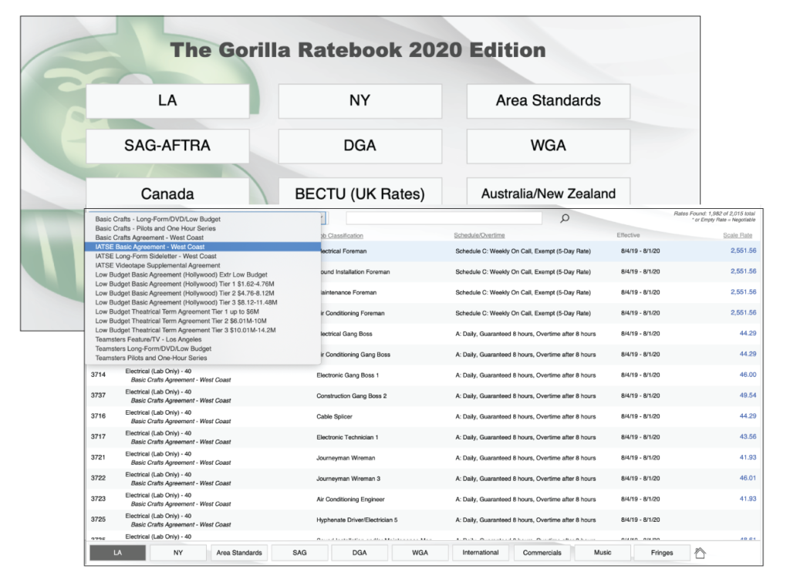Click the 44.29 rate for Electrical Gang Boss
Image resolution: width=790 pixels, height=572 pixels.
click(748, 333)
